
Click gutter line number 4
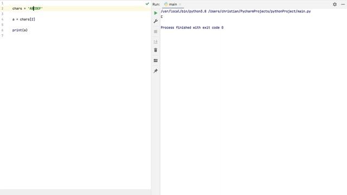click(x=2, y=19)
